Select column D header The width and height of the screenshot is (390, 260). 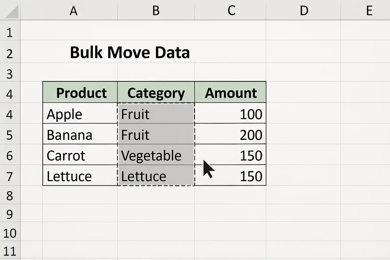[x=303, y=10]
